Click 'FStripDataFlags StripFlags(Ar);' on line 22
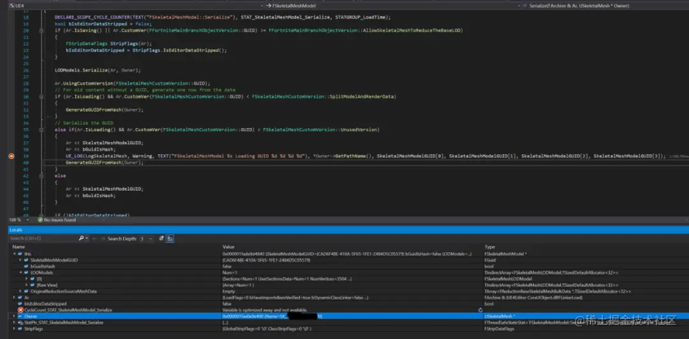Screen dimensions: 689x339 tap(108, 44)
